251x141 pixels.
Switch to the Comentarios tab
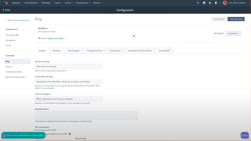tap(115, 51)
